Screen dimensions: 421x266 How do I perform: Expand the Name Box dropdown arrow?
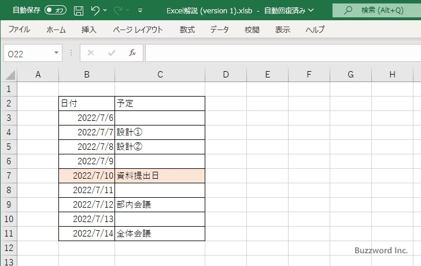[57, 53]
